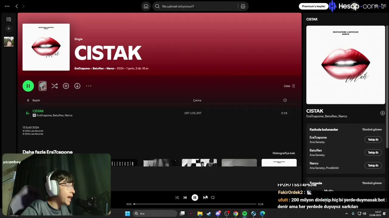
Task: Open the white cover release thumbnail
Action: [279, 163]
